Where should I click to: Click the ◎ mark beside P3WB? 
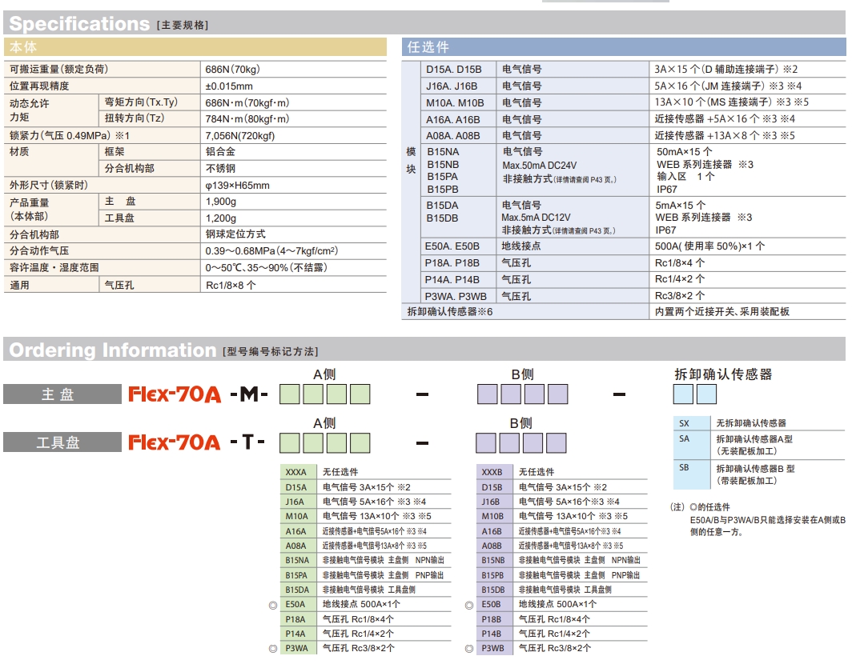point(469,648)
